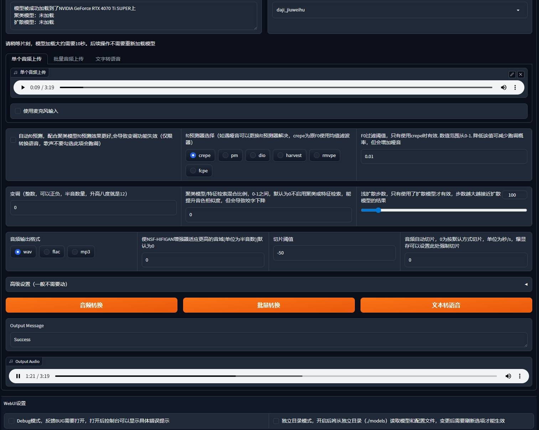Click the 单个音频上传 music note label
Image resolution: width=539 pixels, height=430 pixels.
coord(30,72)
